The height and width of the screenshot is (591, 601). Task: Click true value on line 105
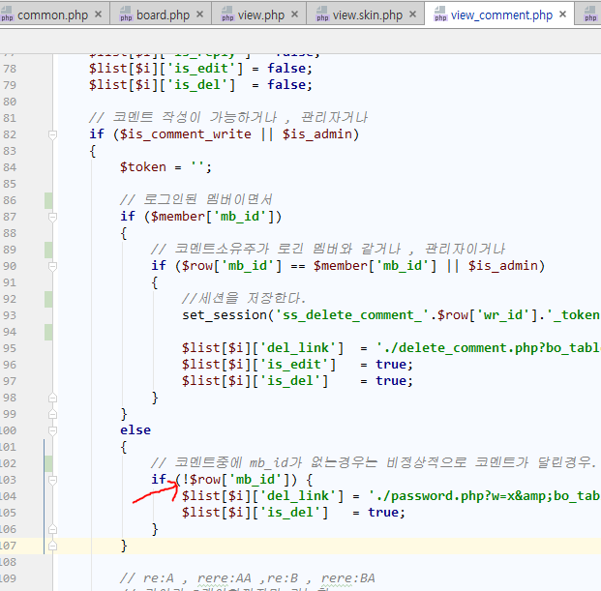383,513
